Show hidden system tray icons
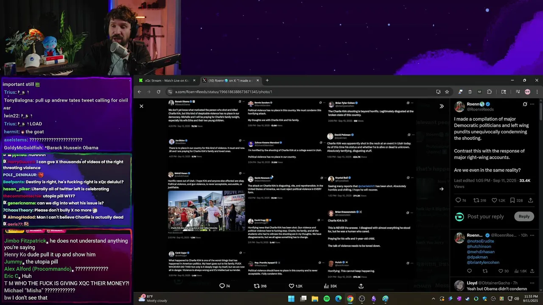This screenshot has height=305, width=543. (433, 299)
